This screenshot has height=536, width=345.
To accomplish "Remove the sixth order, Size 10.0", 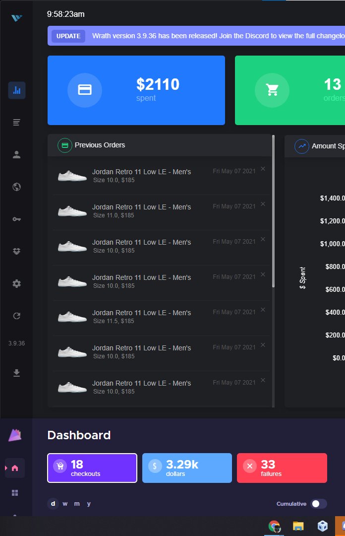I will tap(263, 344).
